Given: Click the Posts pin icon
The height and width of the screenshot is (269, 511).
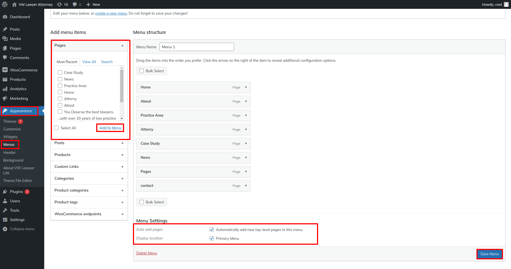Looking at the screenshot, I should tap(5, 29).
